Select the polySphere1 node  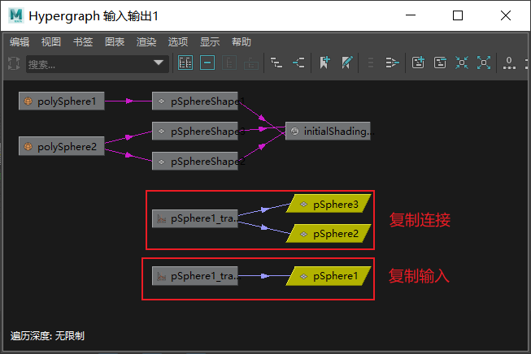[x=62, y=101]
